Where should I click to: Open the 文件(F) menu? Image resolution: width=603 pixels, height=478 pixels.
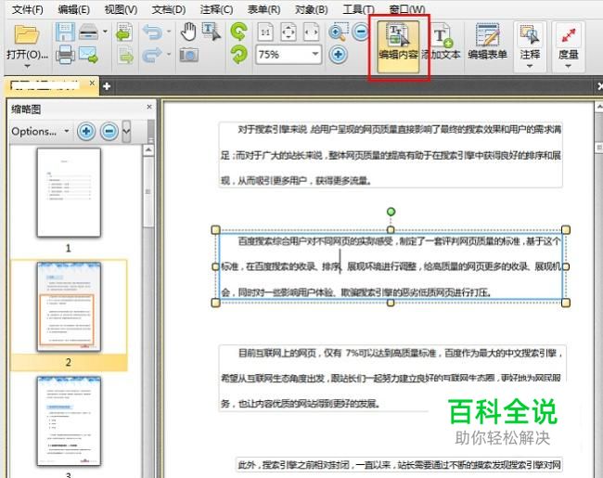(27, 9)
